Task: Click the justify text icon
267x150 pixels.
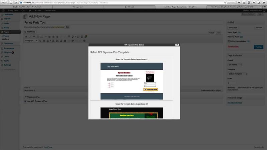Action: (44, 41)
